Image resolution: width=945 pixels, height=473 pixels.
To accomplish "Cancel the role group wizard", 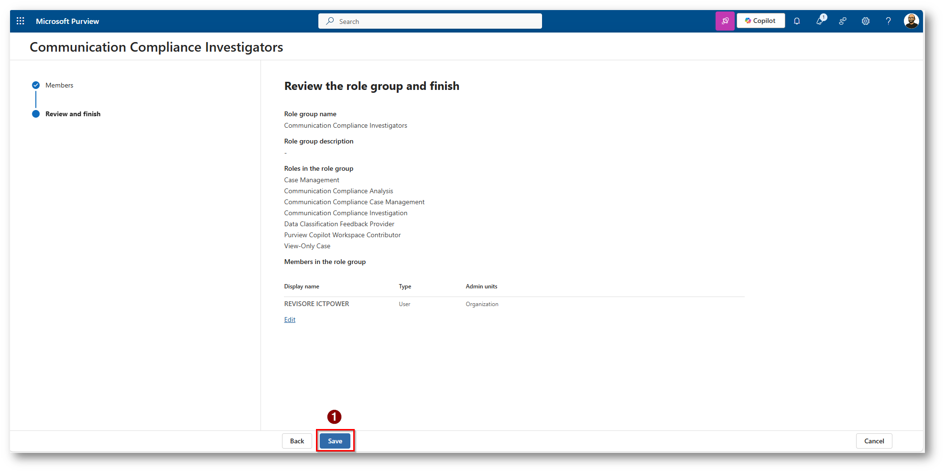I will pos(874,441).
